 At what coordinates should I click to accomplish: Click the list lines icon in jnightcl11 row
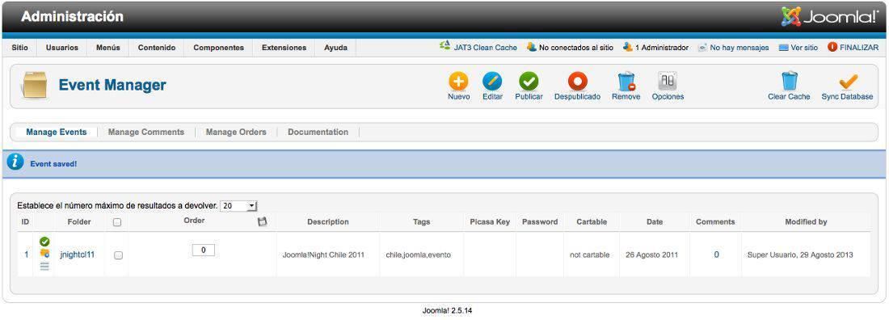click(x=44, y=266)
